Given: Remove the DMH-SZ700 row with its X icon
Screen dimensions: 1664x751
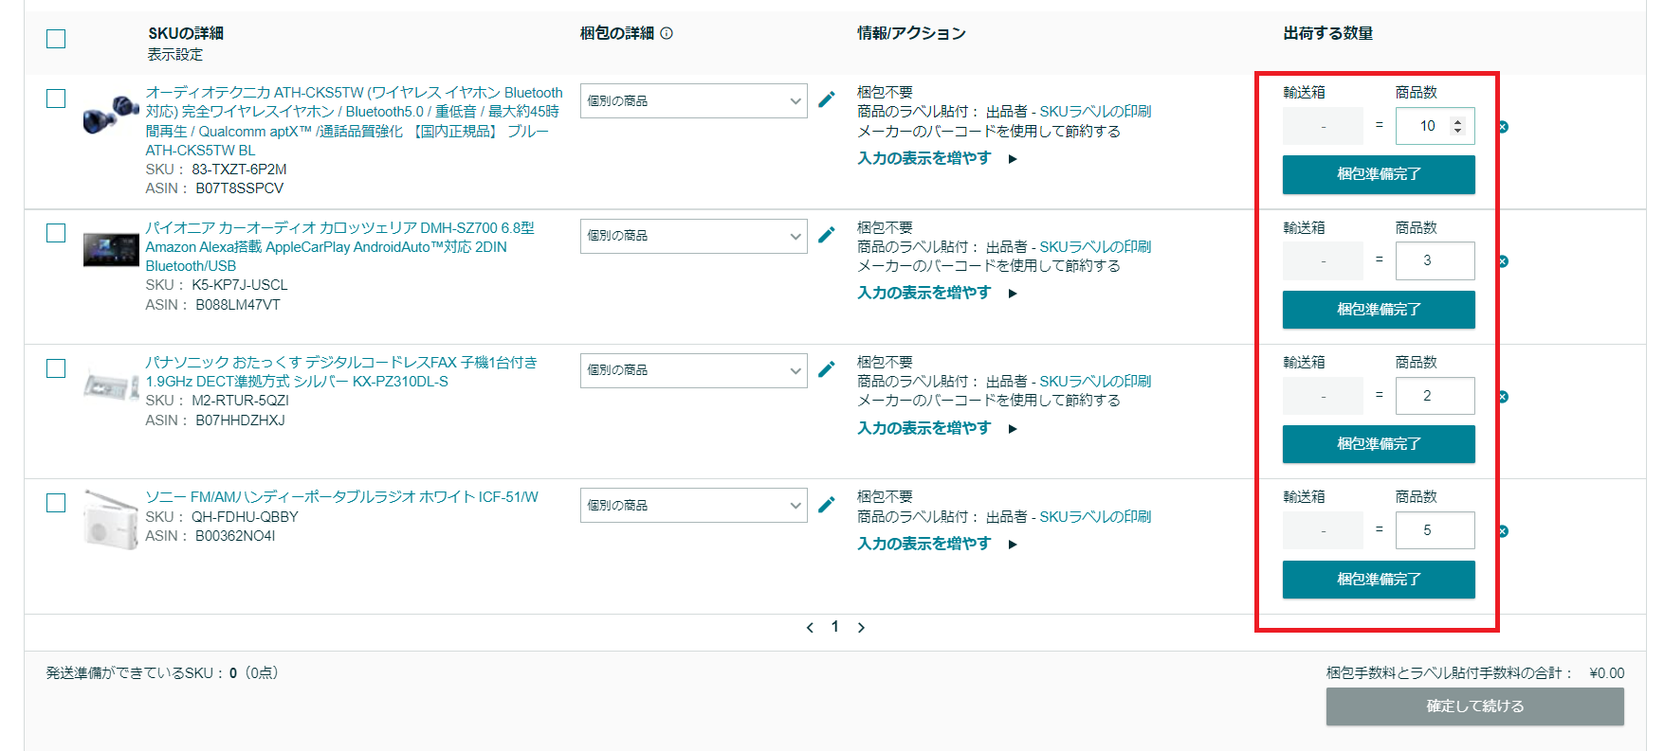Looking at the screenshot, I should 1503,261.
